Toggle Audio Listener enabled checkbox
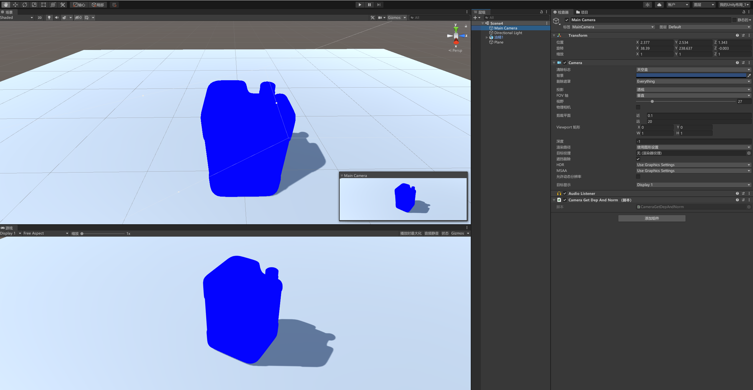Image resolution: width=753 pixels, height=390 pixels. (565, 193)
